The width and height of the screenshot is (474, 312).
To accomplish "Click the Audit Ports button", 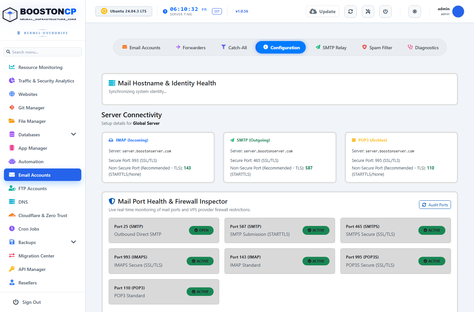I will 435,205.
